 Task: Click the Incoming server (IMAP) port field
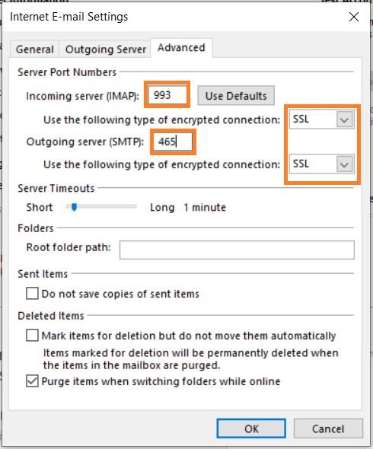pyautogui.click(x=167, y=95)
